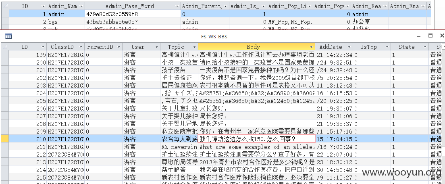Open the AddDate column filter dropdown

[x=349, y=47]
